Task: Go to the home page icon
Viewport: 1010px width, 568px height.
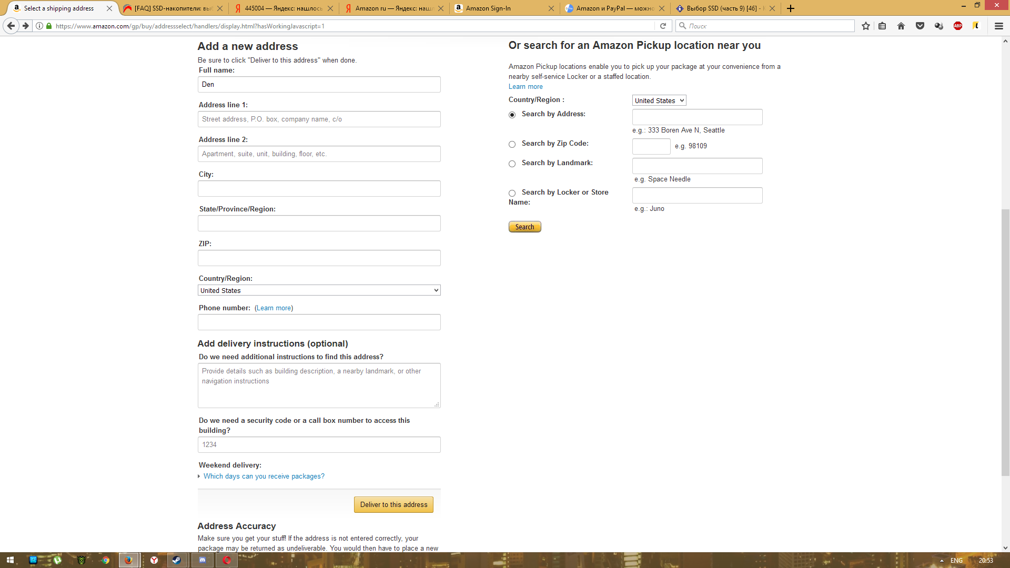Action: tap(901, 26)
